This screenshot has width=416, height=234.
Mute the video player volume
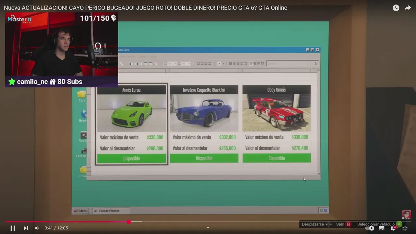pos(37,228)
